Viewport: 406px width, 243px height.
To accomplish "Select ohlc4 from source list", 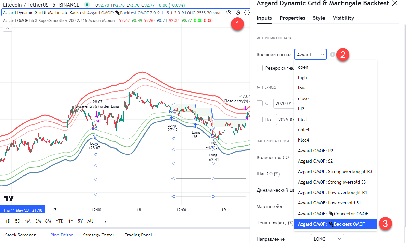I will pyautogui.click(x=336, y=130).
